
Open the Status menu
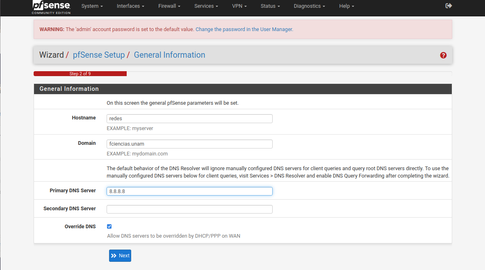pos(270,6)
